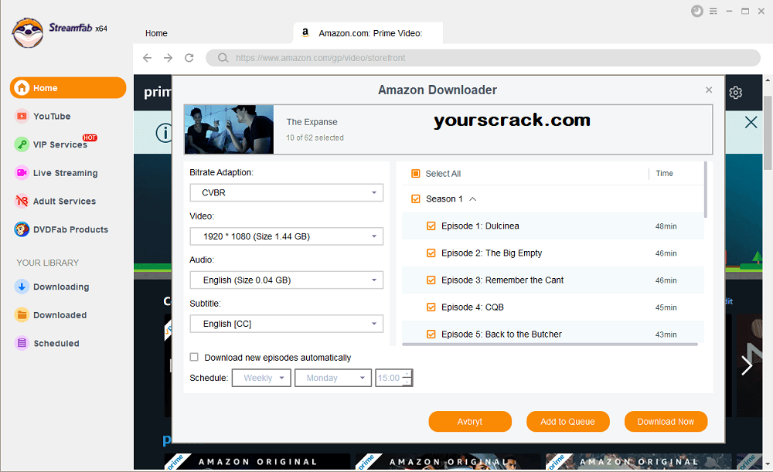Click the Amazon tab favicon
Viewport: 773px width, 472px height.
coord(305,32)
